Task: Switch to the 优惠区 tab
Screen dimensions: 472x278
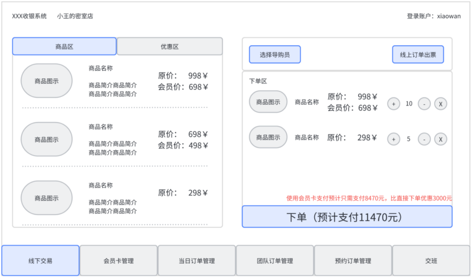Action: click(169, 46)
